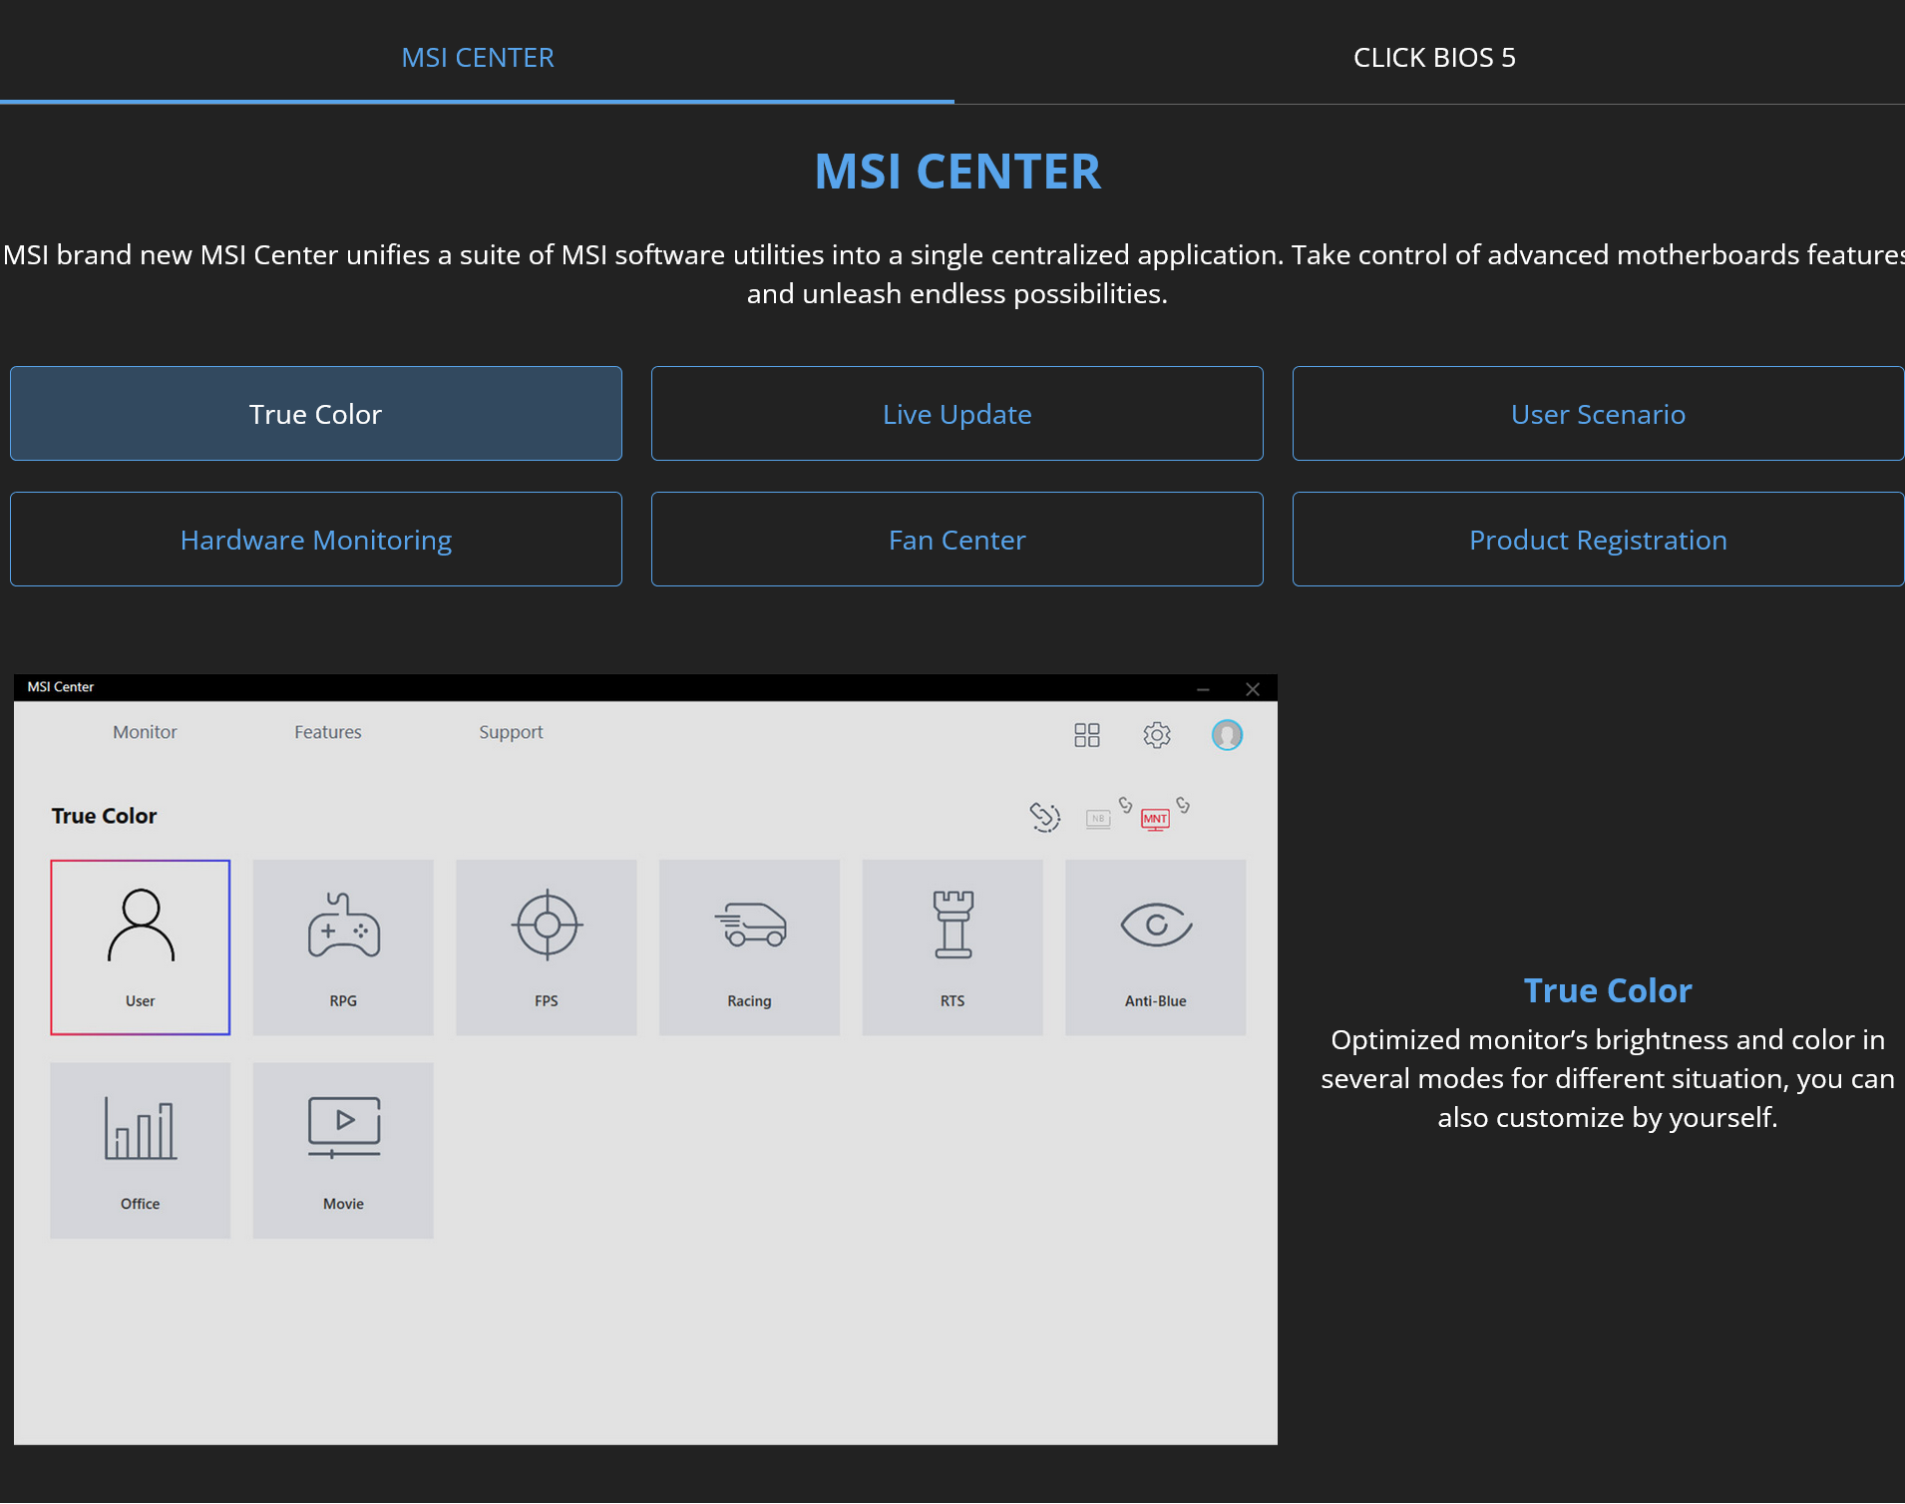This screenshot has height=1504, width=1905.
Task: Click link icon between NB and MNT
Action: coord(1126,805)
